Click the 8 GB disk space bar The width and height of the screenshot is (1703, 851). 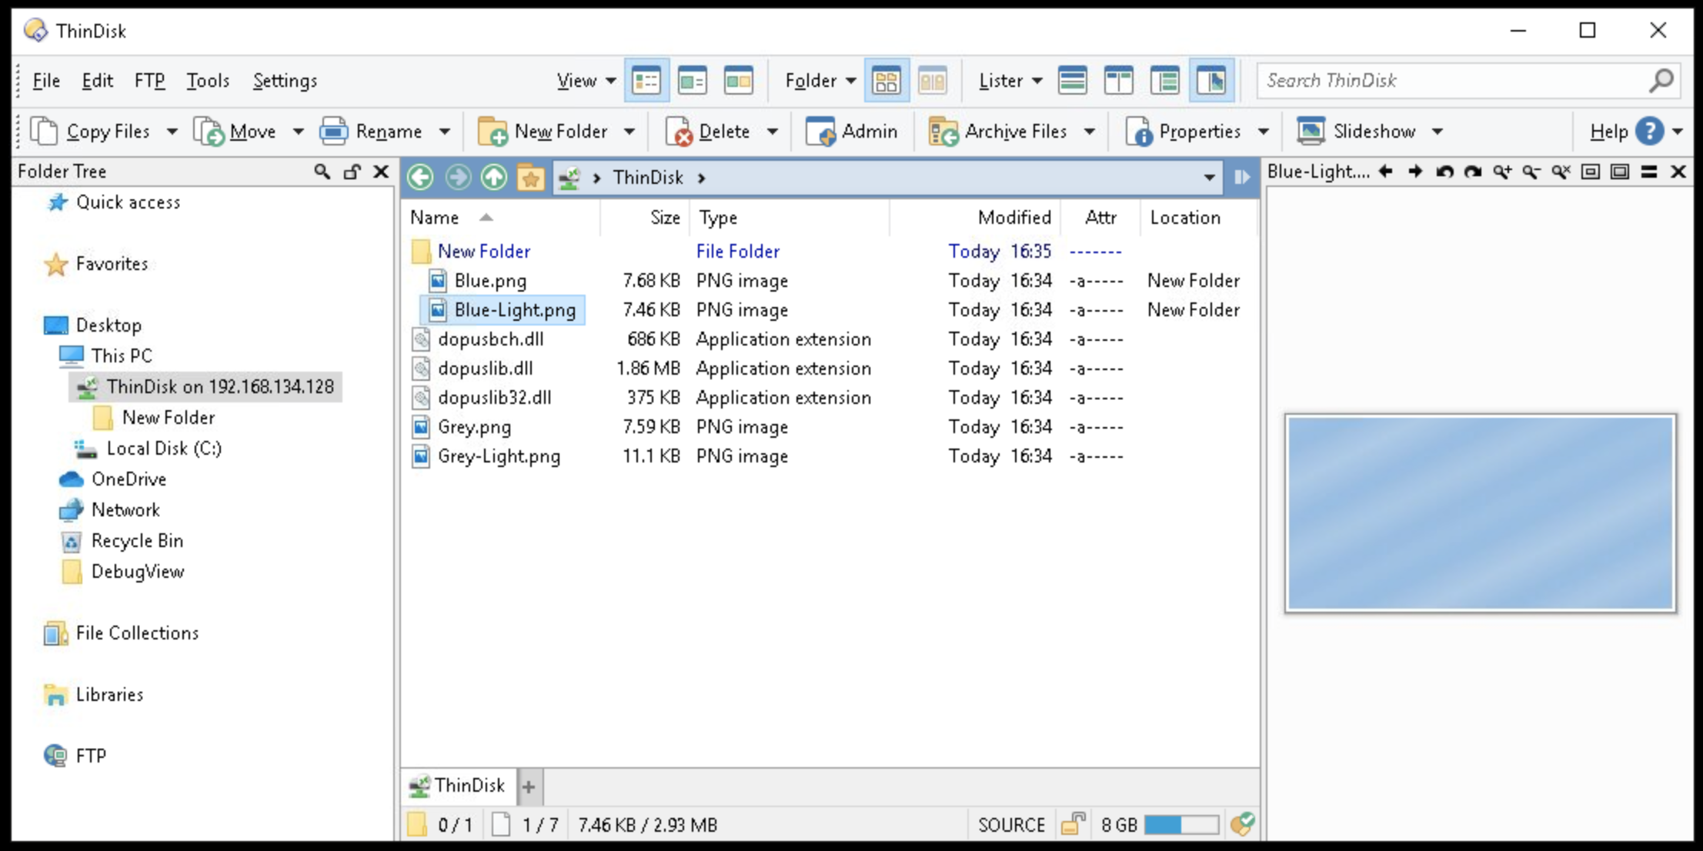point(1181,825)
